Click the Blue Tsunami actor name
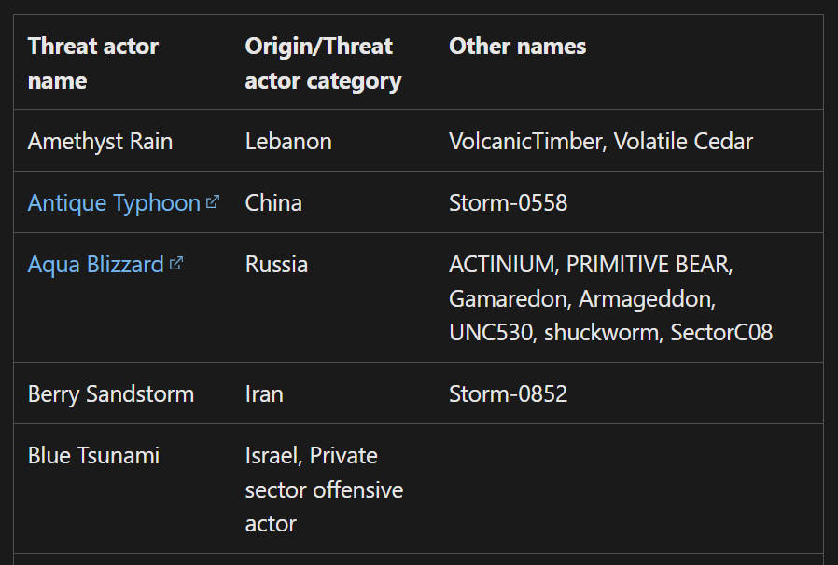This screenshot has height=565, width=838. tap(93, 456)
